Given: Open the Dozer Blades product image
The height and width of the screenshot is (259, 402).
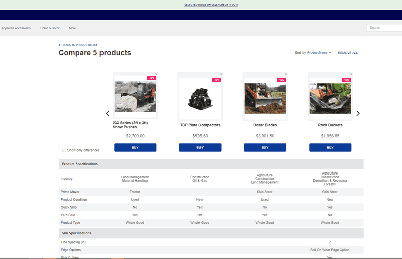Looking at the screenshot, I should point(265,97).
